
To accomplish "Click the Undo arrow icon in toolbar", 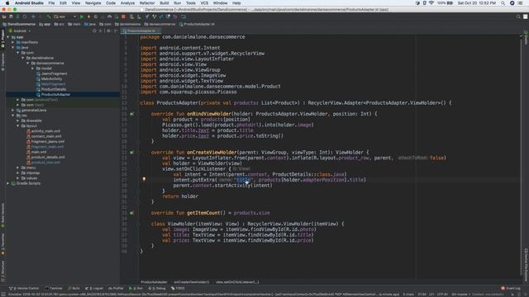I will [x=175, y=16].
